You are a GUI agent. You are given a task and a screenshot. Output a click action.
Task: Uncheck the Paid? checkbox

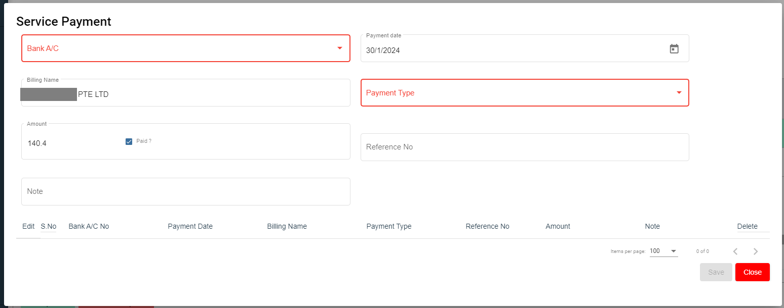(x=129, y=142)
